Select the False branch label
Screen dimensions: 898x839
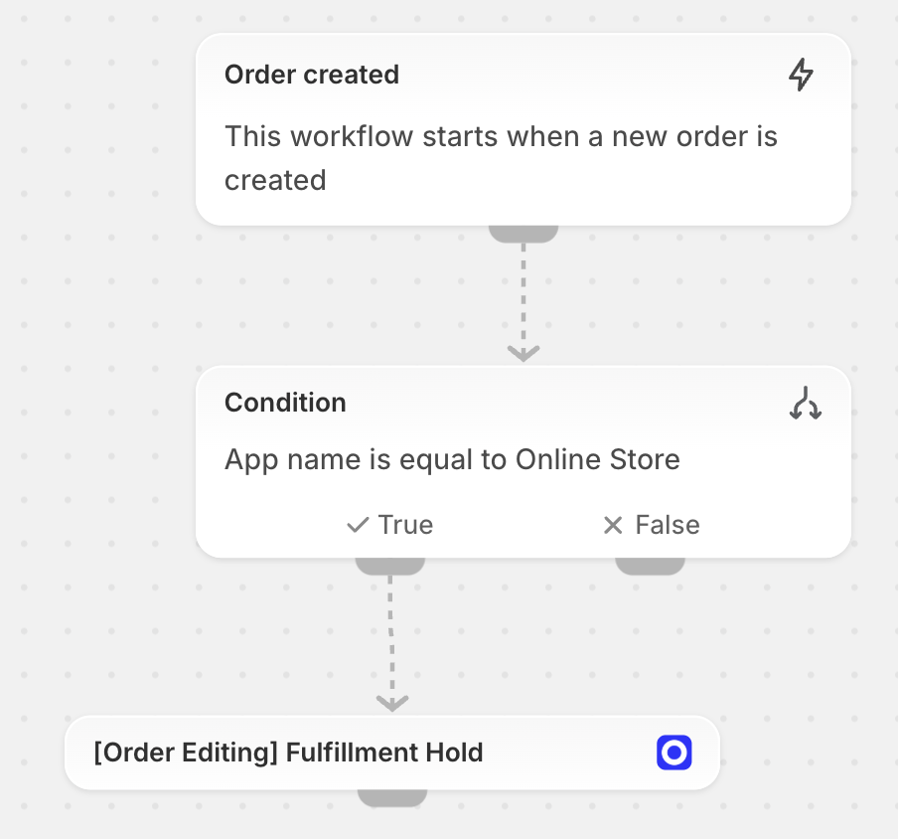[x=668, y=525]
